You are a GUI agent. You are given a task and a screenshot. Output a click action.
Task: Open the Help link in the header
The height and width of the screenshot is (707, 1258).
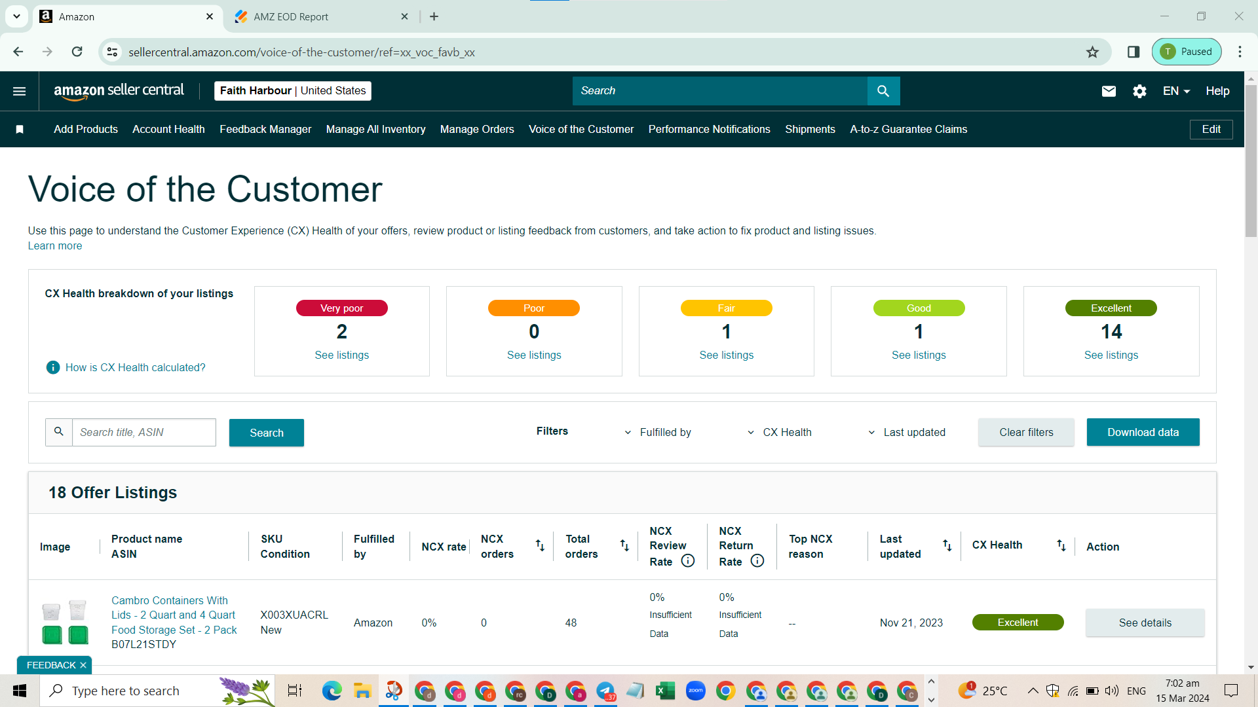pyautogui.click(x=1217, y=91)
